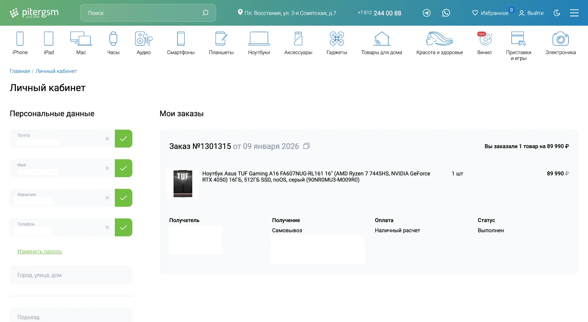The height and width of the screenshot is (322, 588).
Task: Open the Аудио category
Action: pyautogui.click(x=144, y=43)
